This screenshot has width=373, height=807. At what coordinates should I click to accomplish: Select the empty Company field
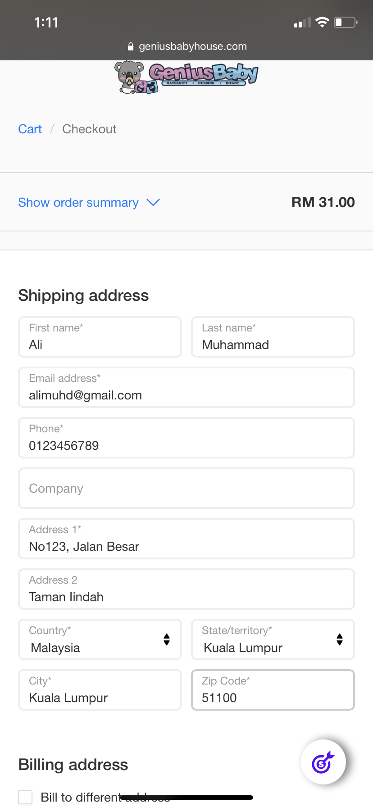186,488
